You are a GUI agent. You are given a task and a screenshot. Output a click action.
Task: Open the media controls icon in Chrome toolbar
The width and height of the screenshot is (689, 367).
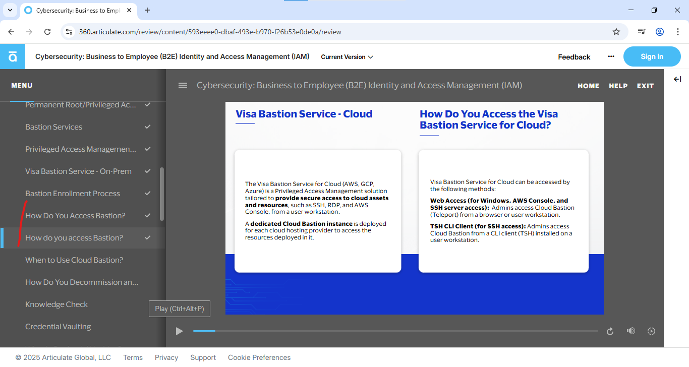[642, 32]
